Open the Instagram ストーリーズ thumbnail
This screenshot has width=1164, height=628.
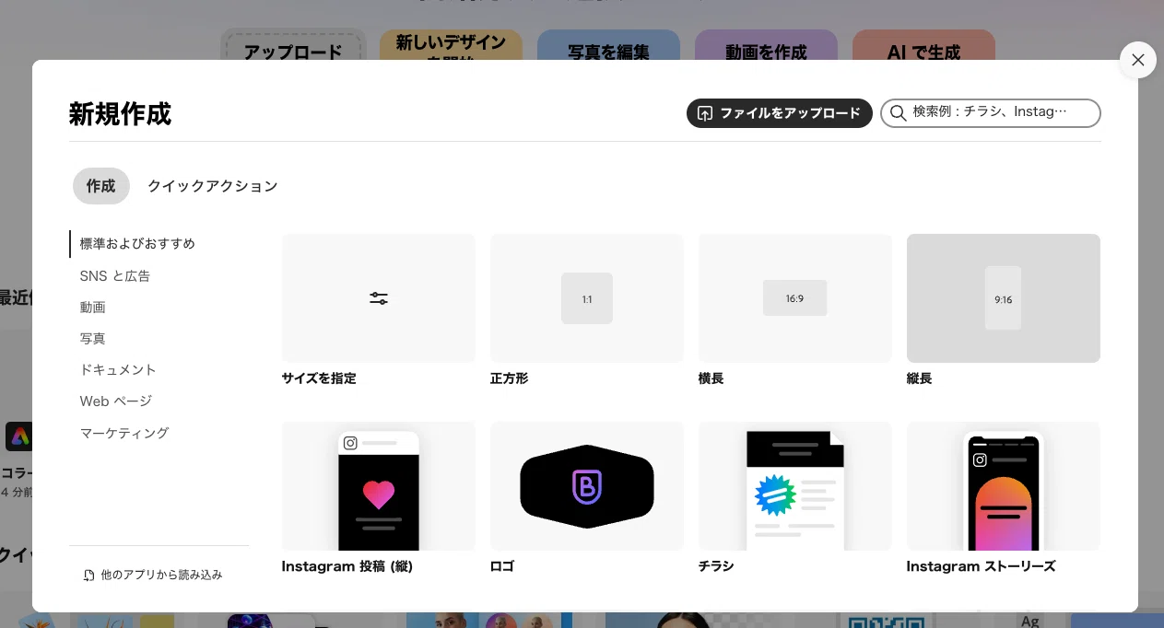point(1004,486)
